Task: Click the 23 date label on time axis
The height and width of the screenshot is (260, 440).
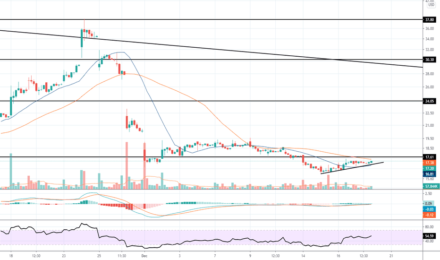Action: coord(64,256)
